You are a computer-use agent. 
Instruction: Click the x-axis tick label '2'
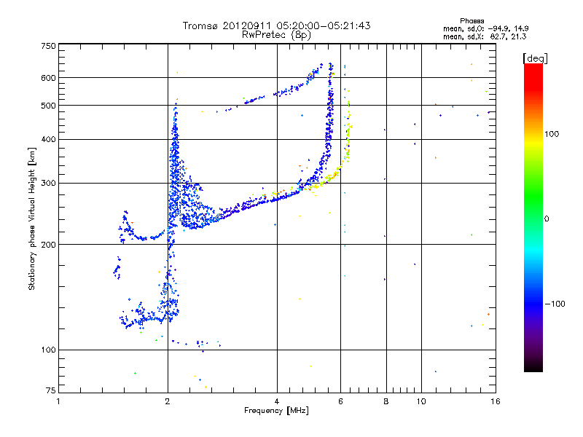pyautogui.click(x=168, y=401)
